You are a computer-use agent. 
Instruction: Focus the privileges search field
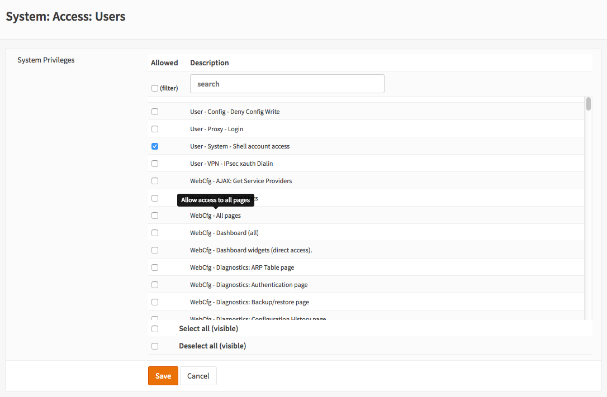tap(287, 84)
